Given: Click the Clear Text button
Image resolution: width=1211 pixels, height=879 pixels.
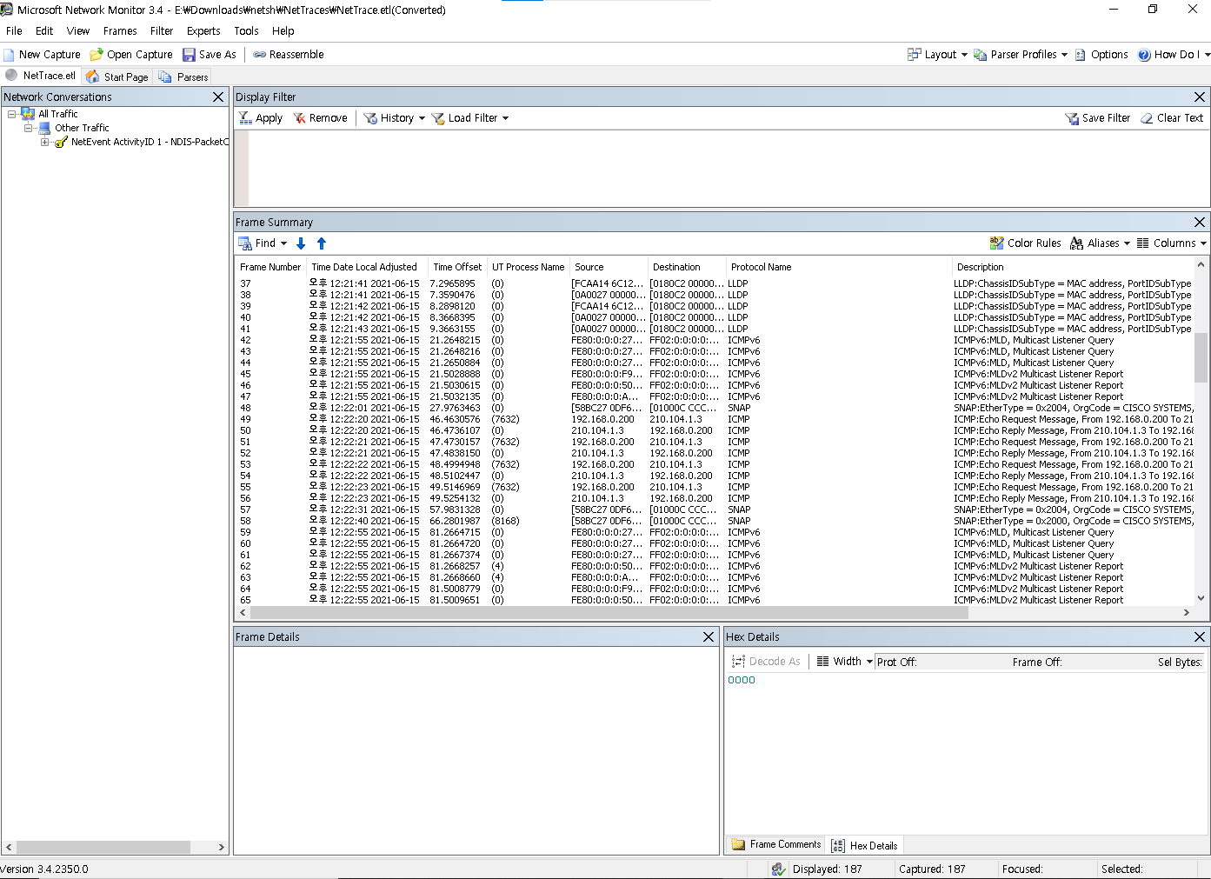Looking at the screenshot, I should click(1172, 117).
